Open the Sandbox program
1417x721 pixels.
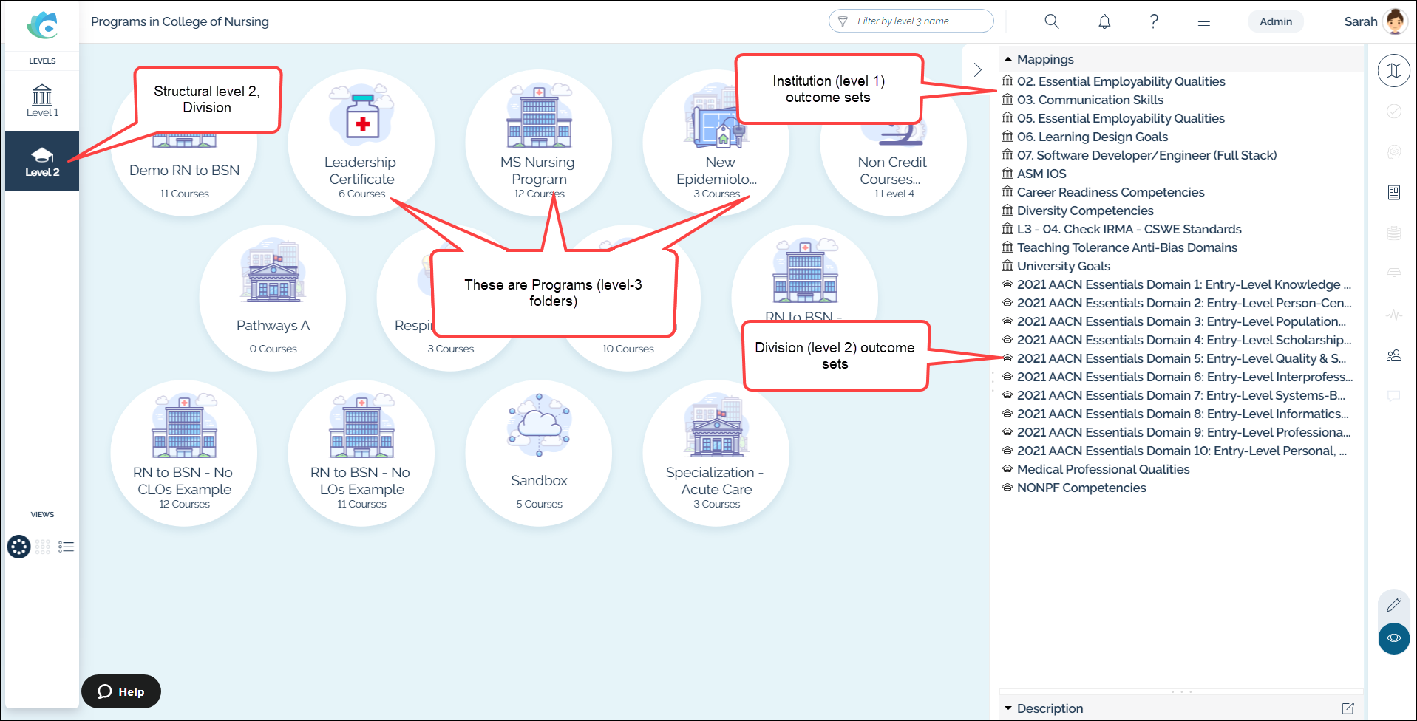[539, 453]
